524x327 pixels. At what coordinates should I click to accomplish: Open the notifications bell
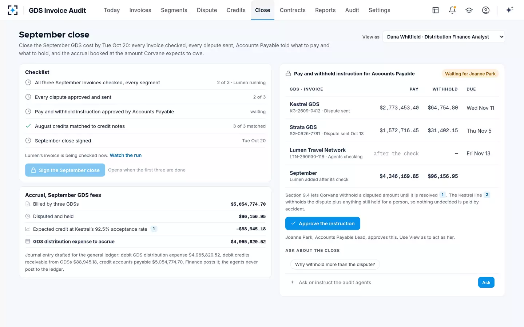452,10
